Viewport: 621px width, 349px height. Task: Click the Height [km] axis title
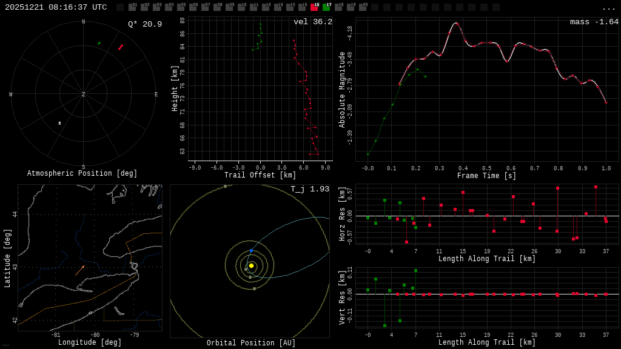point(175,88)
